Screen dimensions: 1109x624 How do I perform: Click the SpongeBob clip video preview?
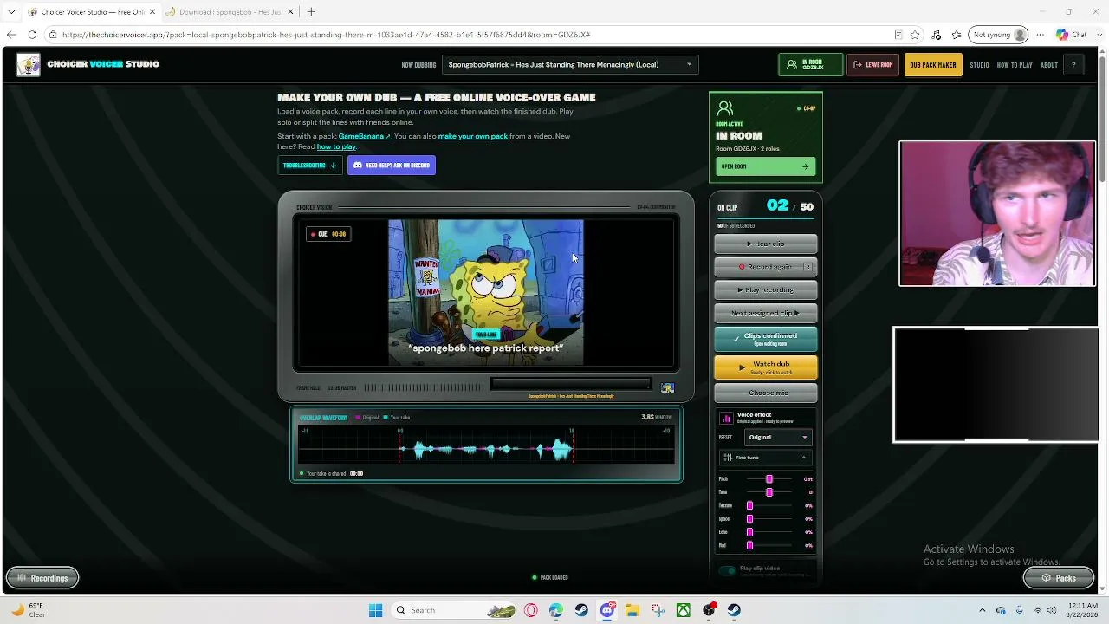(486, 293)
